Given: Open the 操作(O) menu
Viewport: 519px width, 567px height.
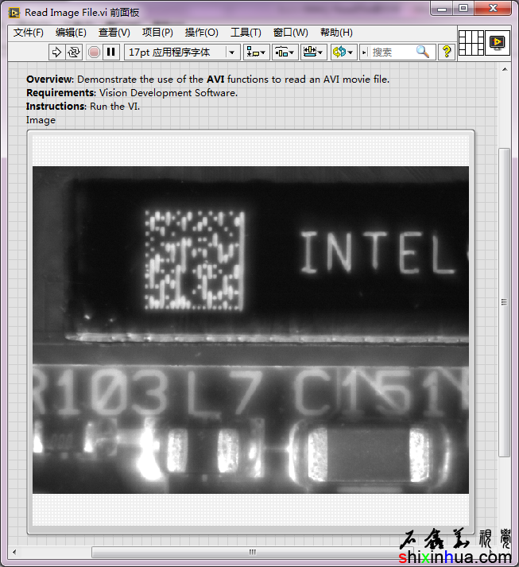Looking at the screenshot, I should tap(202, 33).
